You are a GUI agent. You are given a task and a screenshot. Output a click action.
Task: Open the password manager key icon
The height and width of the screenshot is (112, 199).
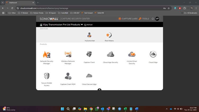[x=165, y=8]
